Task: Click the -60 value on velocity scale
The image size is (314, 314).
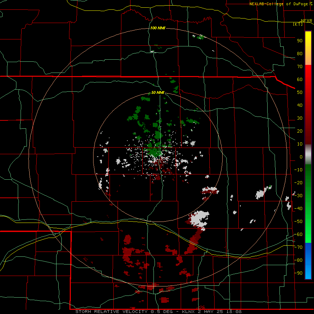Action: point(298,234)
